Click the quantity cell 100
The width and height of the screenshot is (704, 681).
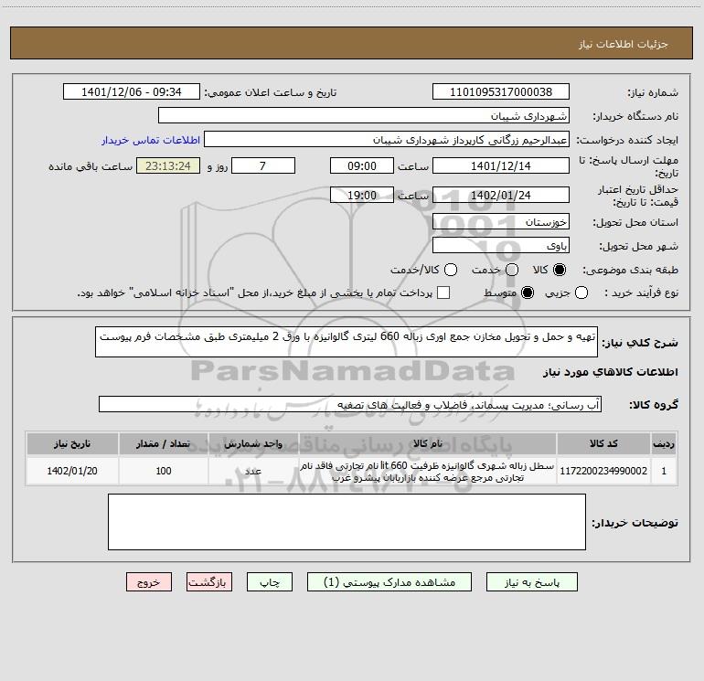click(x=164, y=471)
